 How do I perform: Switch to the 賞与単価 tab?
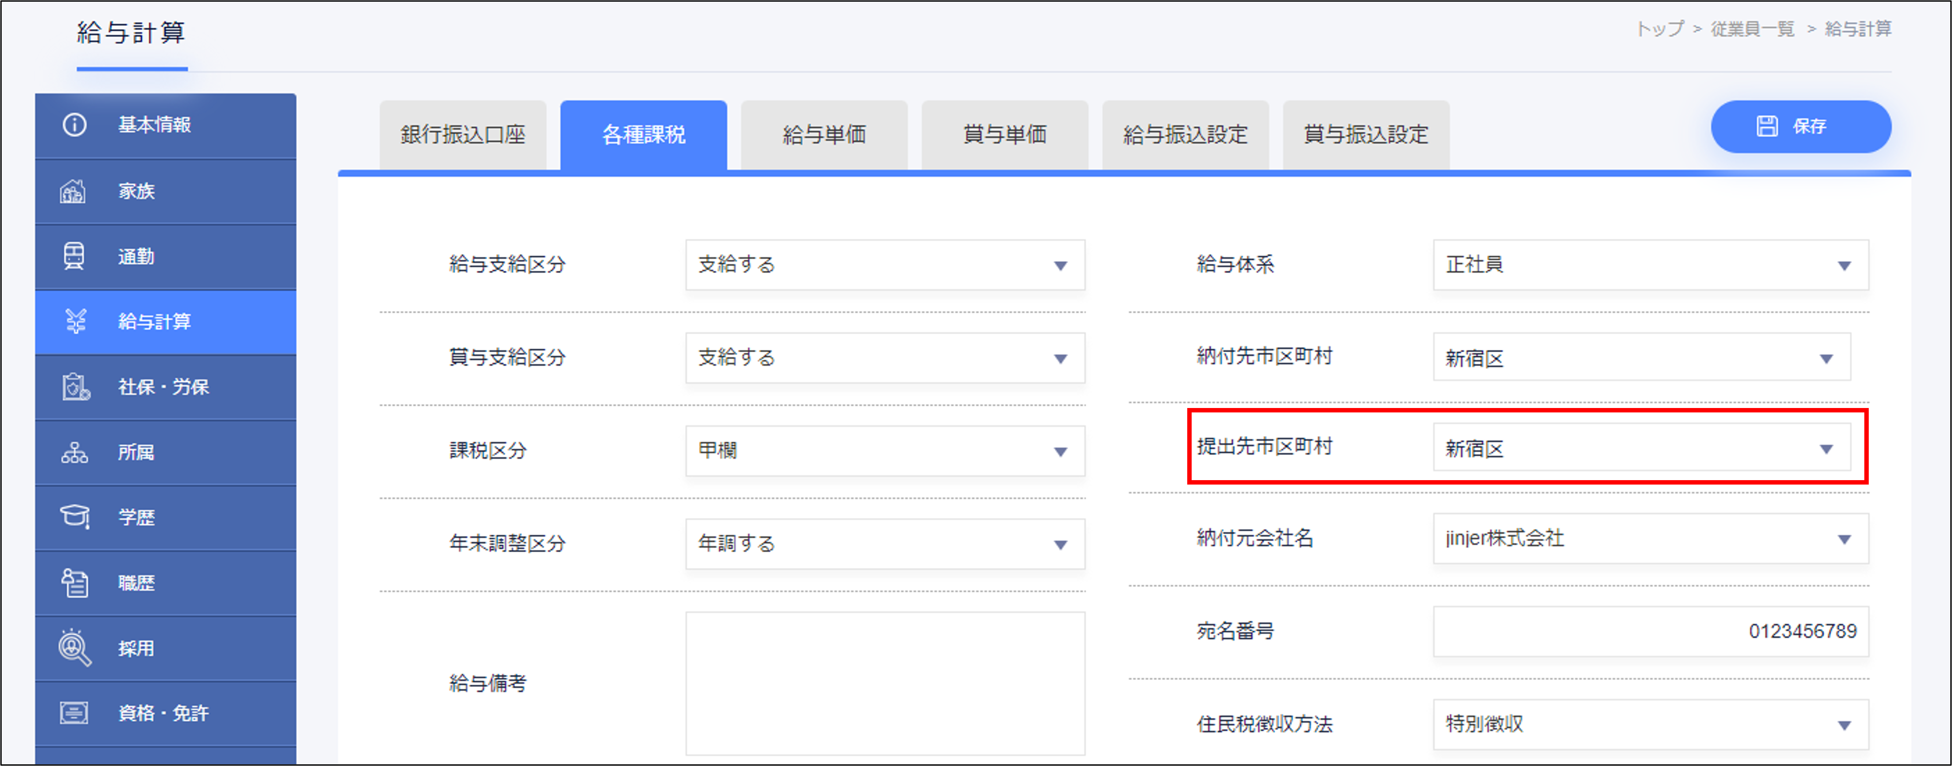coord(1004,135)
